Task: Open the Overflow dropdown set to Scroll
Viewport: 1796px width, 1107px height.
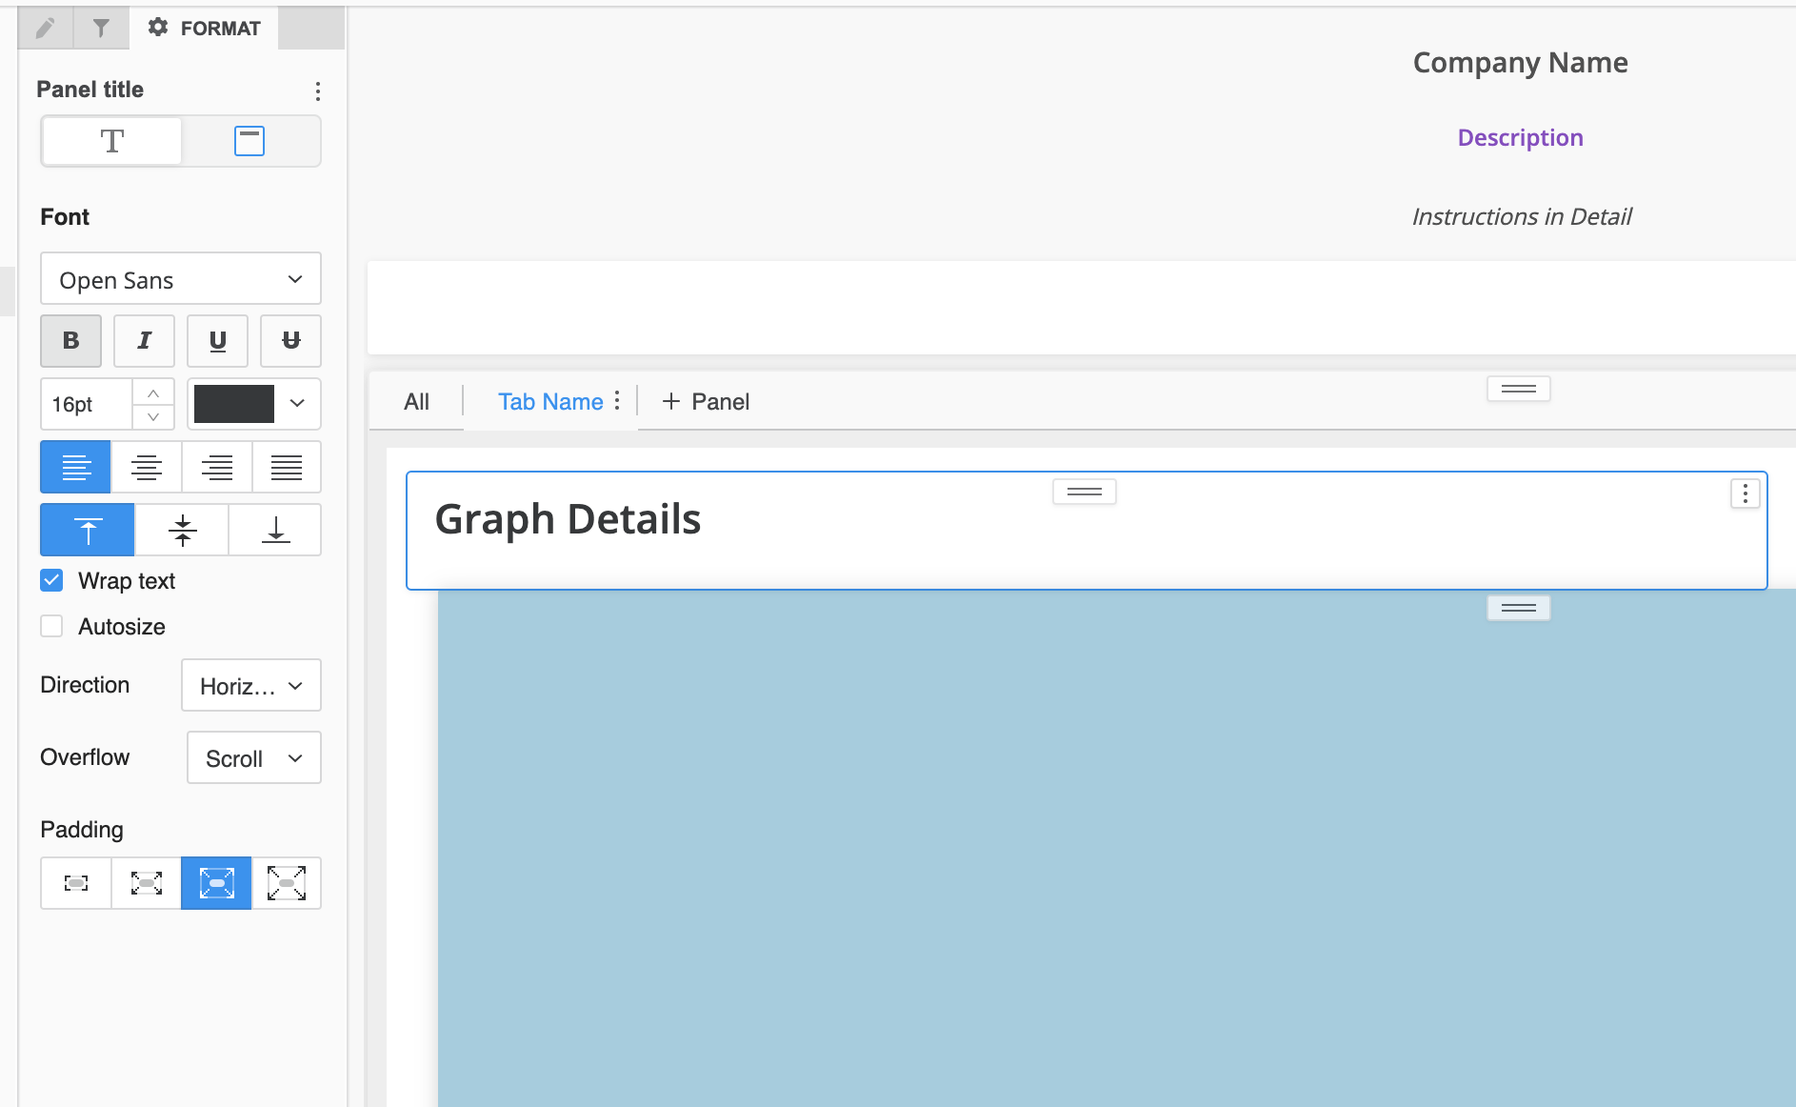Action: (x=253, y=757)
